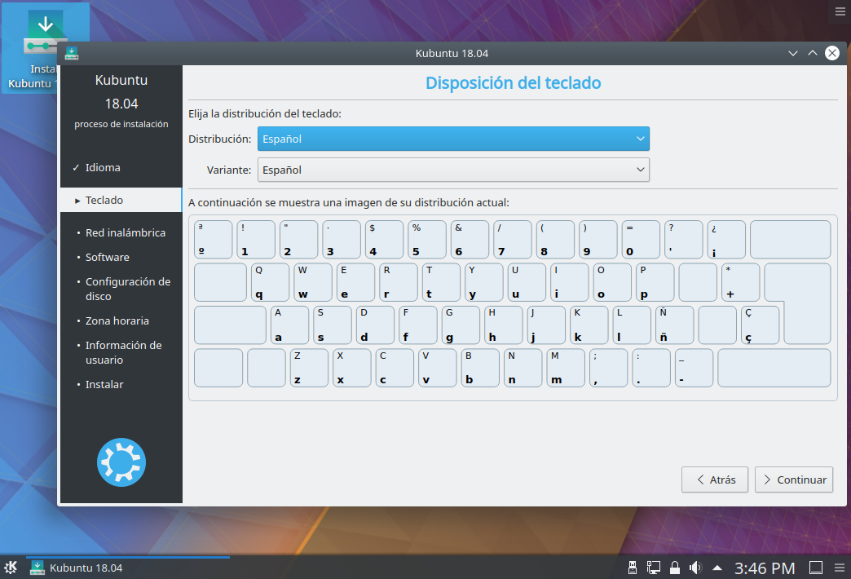Open the Distribución keyboard layout dropdown
The height and width of the screenshot is (579, 851).
(x=453, y=139)
